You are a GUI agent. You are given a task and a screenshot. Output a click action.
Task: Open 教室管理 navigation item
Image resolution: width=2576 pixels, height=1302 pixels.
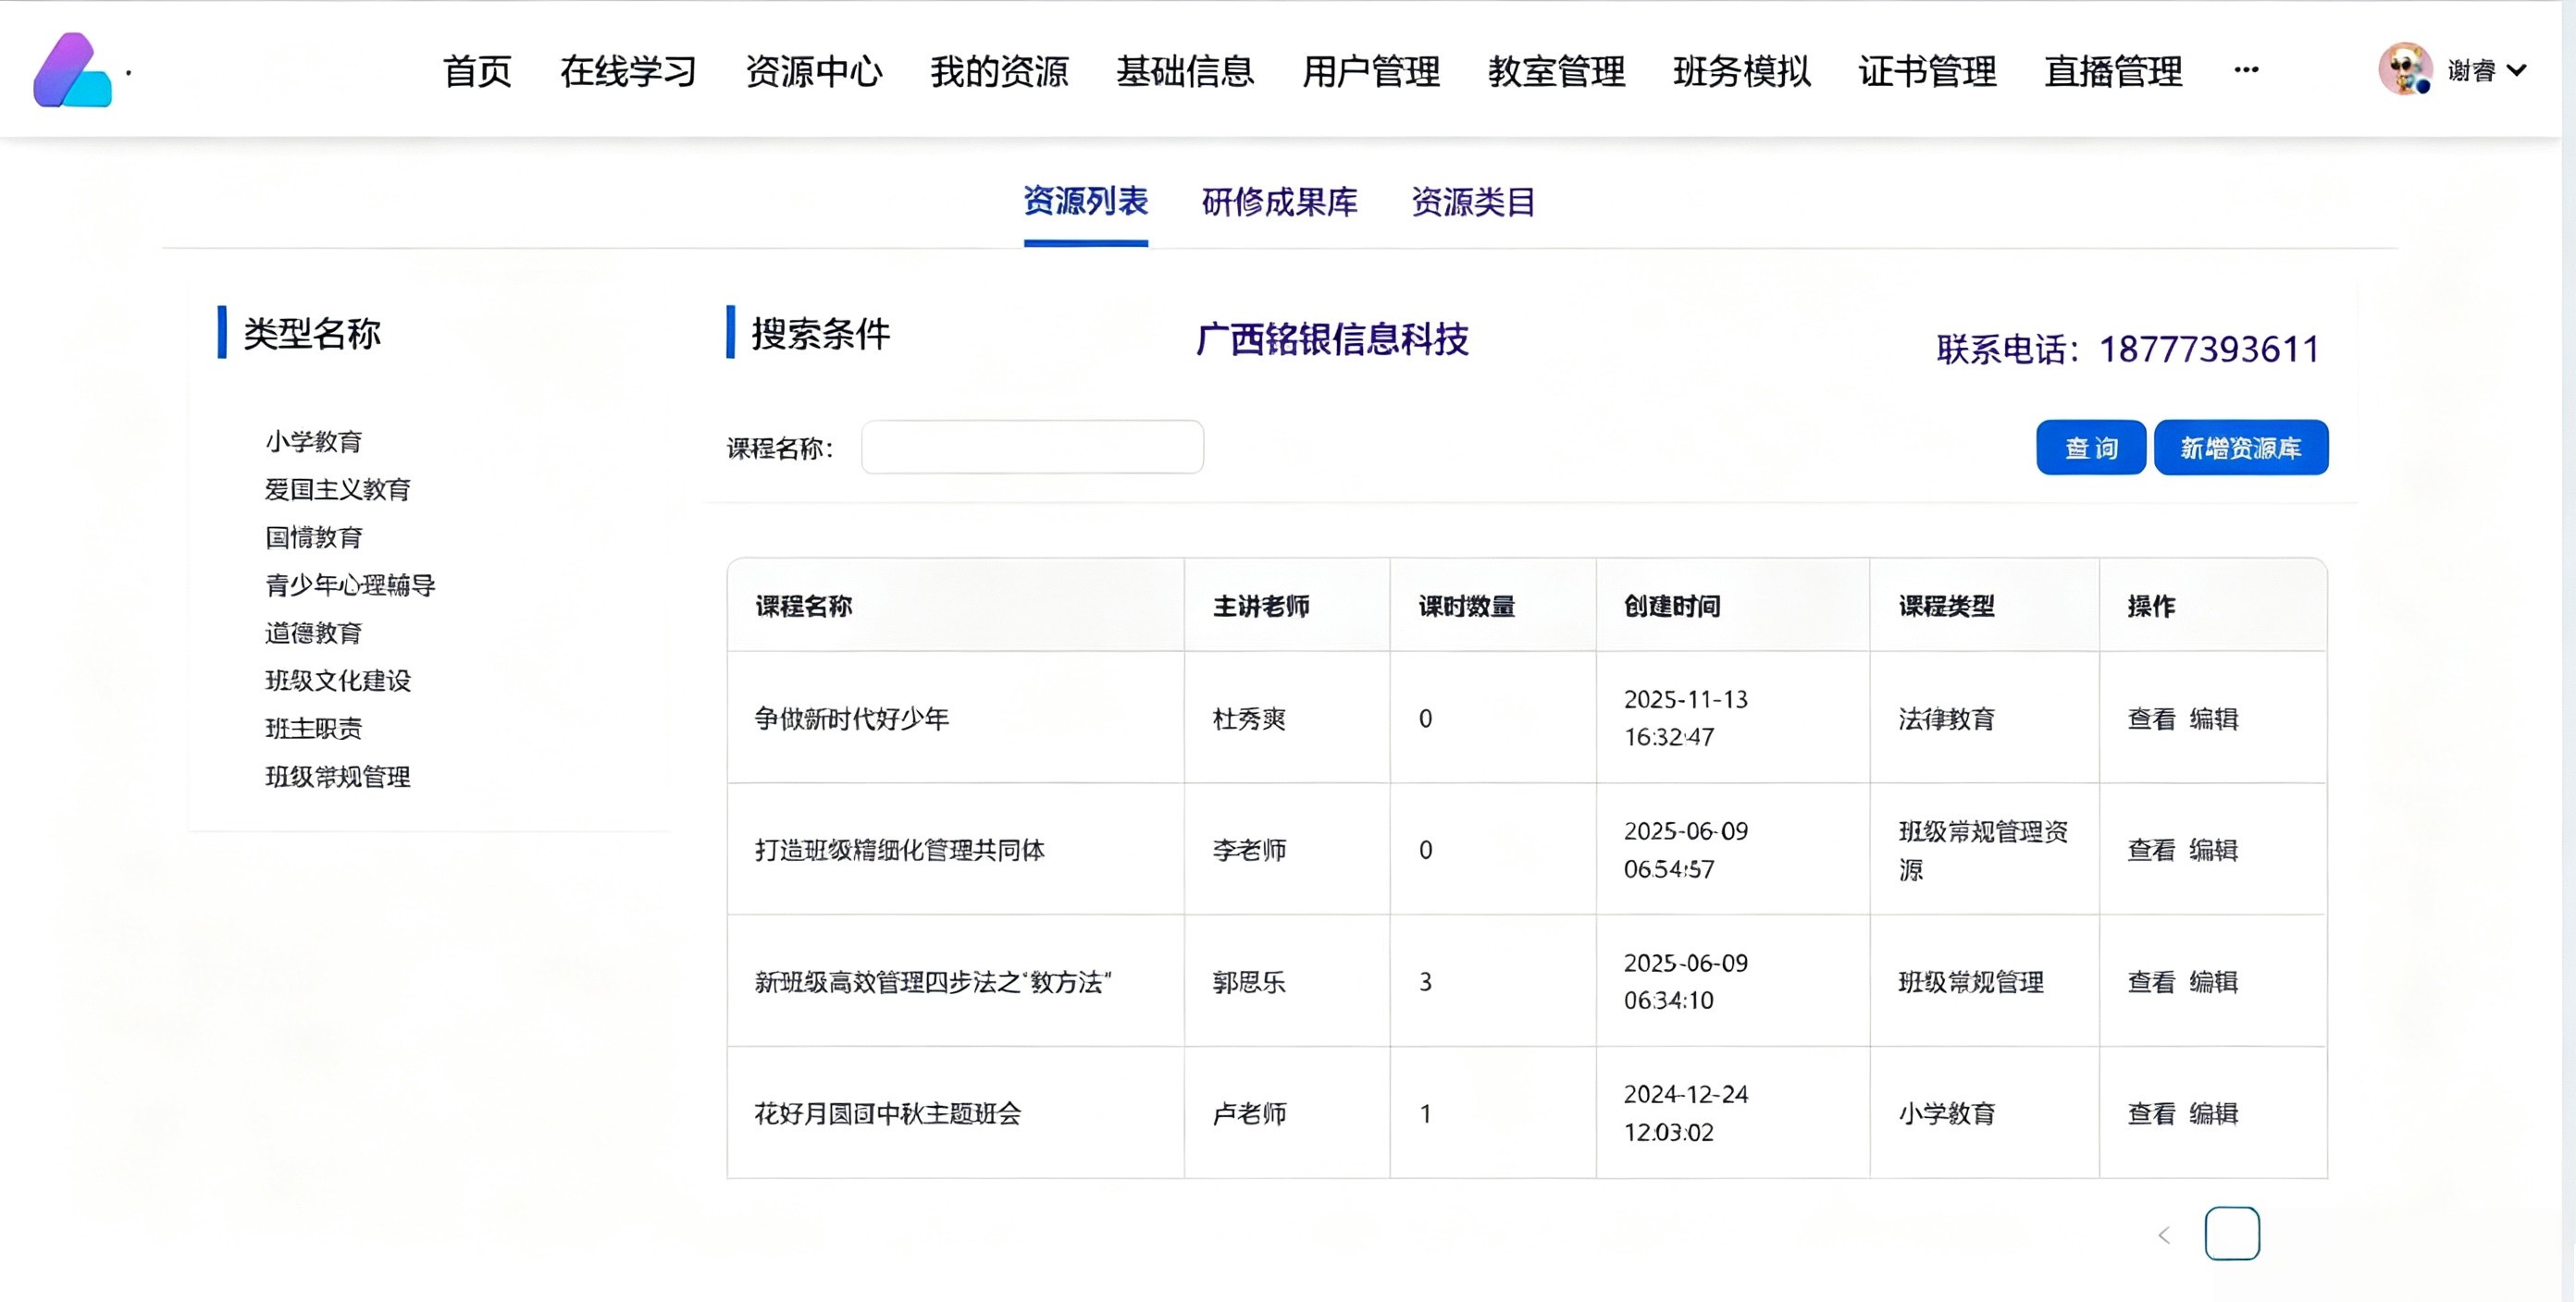pos(1556,71)
